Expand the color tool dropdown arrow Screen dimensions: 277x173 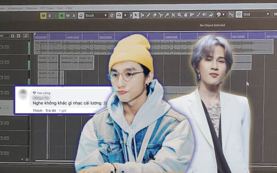tap(223, 15)
